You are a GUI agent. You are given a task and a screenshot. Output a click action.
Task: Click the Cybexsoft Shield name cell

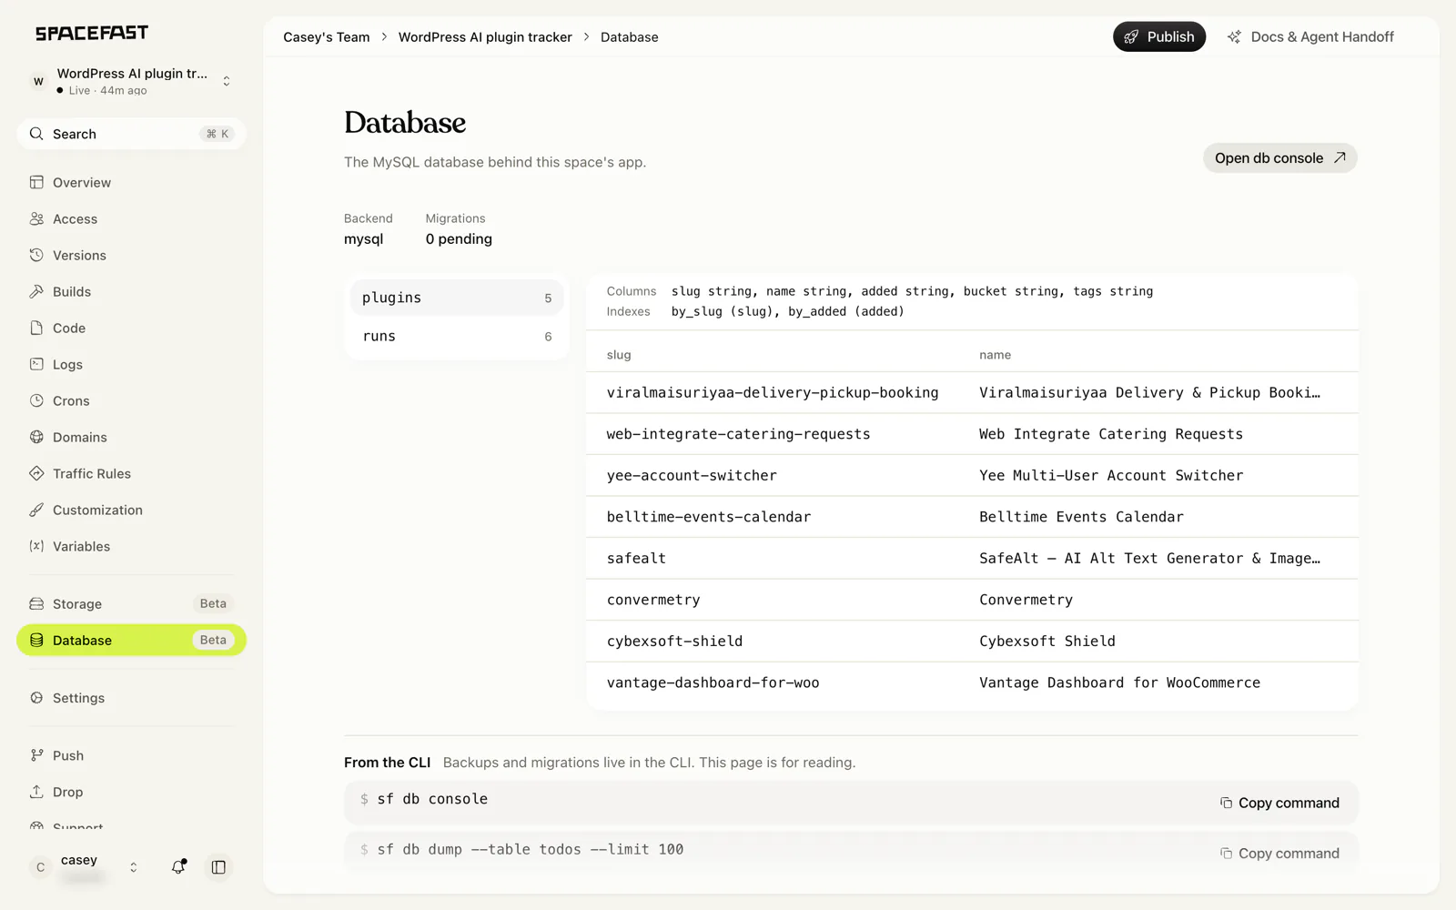[1047, 641]
